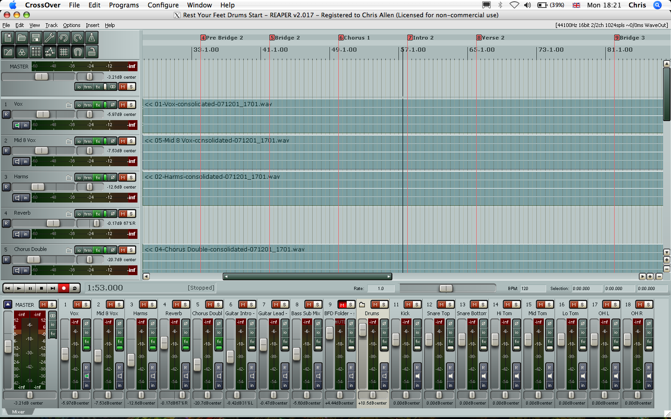Toggle the locking padlock toolbar icon
The height and width of the screenshot is (419, 671).
[92, 52]
